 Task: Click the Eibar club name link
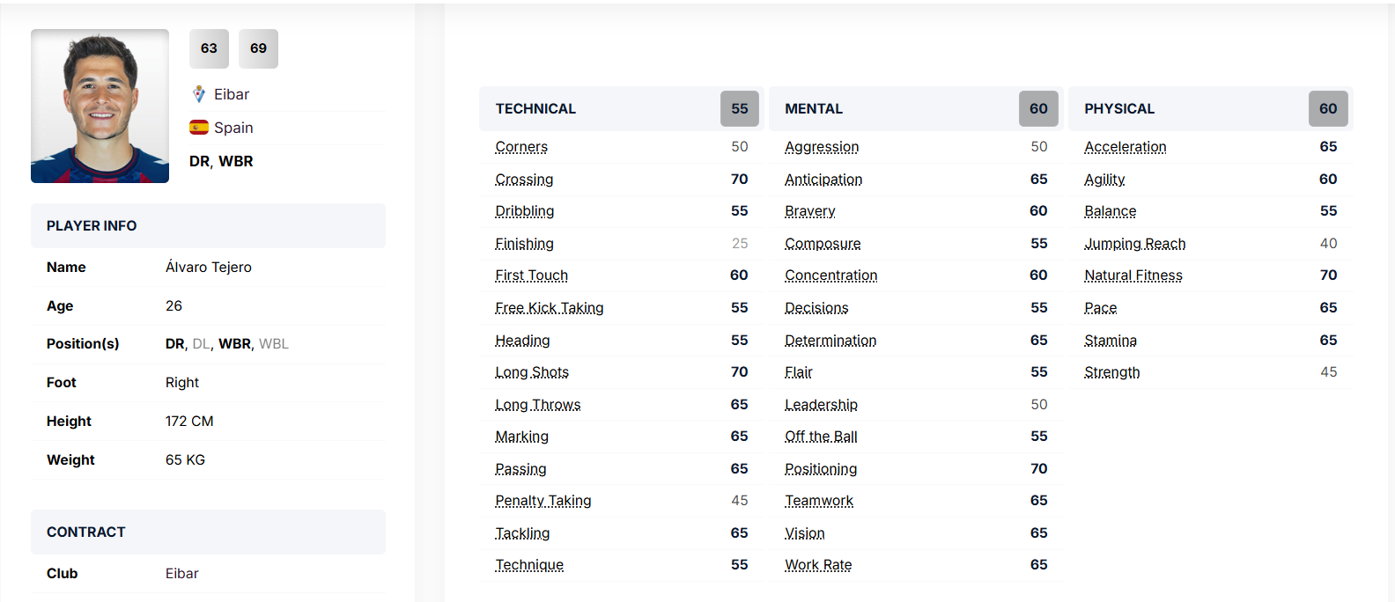(x=232, y=94)
